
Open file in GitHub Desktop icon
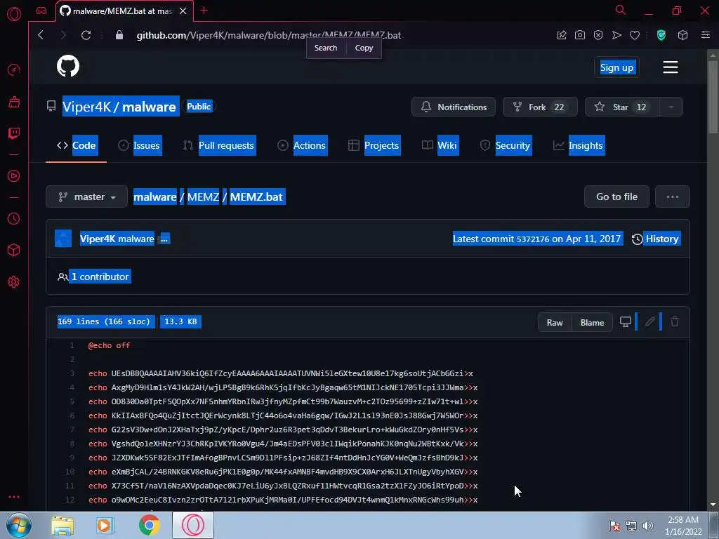click(626, 321)
